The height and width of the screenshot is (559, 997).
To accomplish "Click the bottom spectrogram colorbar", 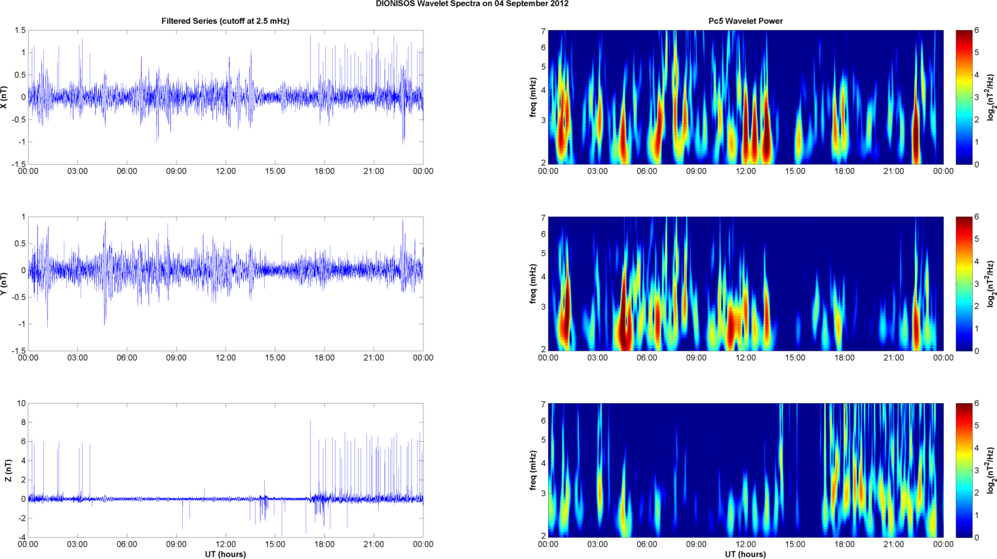I will click(x=964, y=470).
